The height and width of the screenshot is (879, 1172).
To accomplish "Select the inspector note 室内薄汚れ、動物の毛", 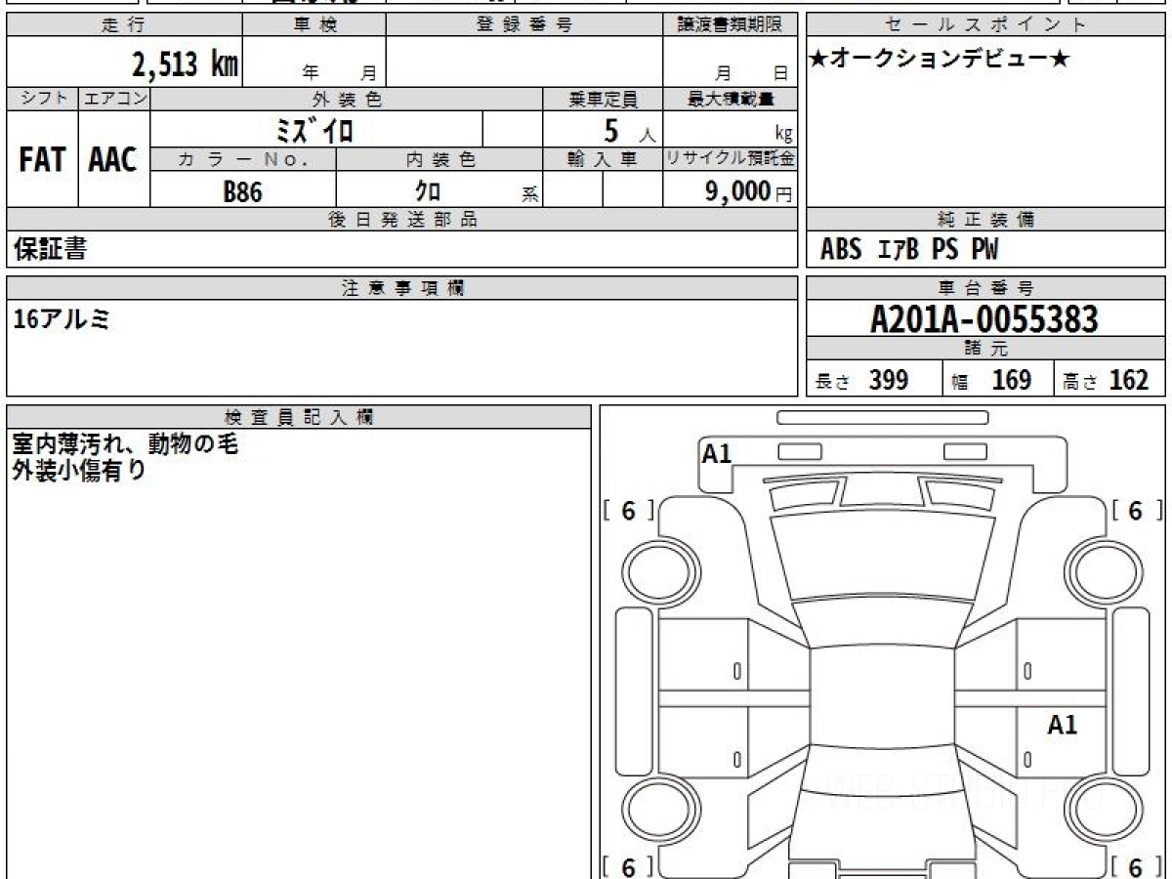I will pos(126,444).
